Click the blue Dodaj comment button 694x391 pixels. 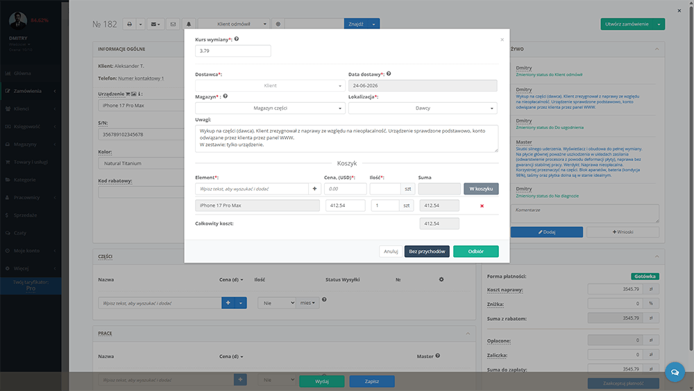547,232
